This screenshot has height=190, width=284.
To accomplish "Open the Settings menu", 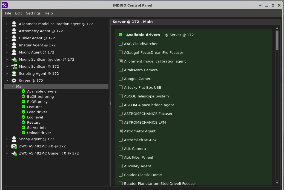I will point(33,13).
